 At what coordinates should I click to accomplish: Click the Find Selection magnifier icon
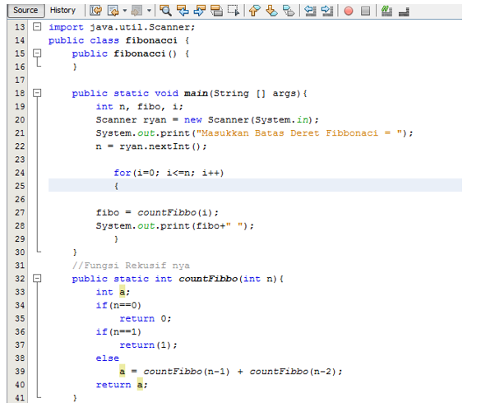click(165, 11)
